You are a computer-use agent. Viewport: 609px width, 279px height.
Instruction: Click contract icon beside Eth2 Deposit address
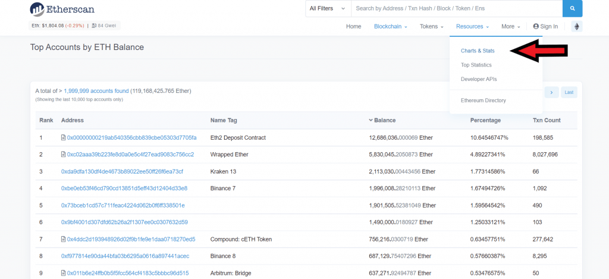tap(64, 138)
